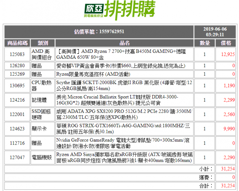Click the 欣亞 排排購 logo
Viewport: 239px width, 191px height.
[120, 10]
